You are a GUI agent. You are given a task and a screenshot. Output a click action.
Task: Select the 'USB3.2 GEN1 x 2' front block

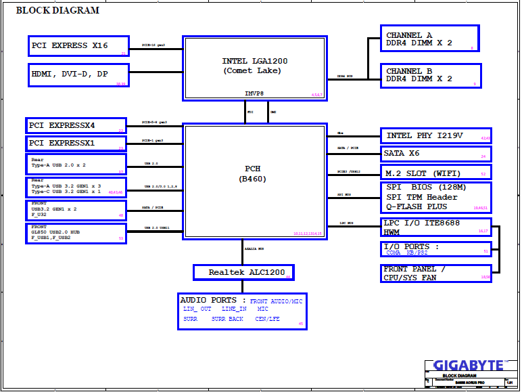(x=76, y=211)
